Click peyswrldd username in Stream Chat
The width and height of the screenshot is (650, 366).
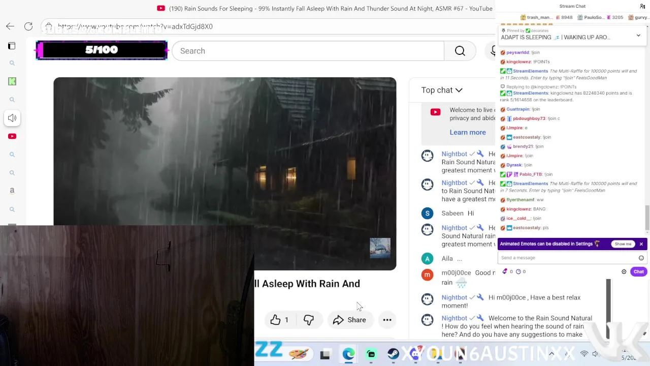518,52
